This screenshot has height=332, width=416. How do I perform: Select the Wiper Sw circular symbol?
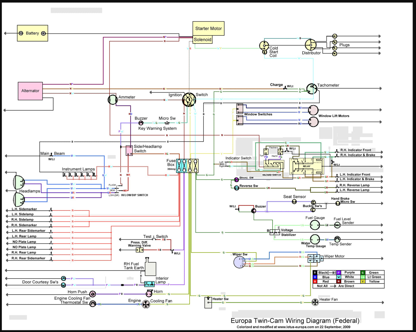coord(240,262)
